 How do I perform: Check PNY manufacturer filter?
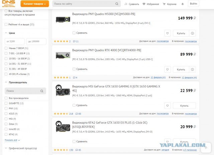point(6,108)
